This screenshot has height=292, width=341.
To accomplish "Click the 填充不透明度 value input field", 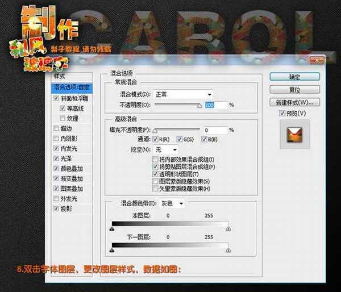I will (215, 130).
